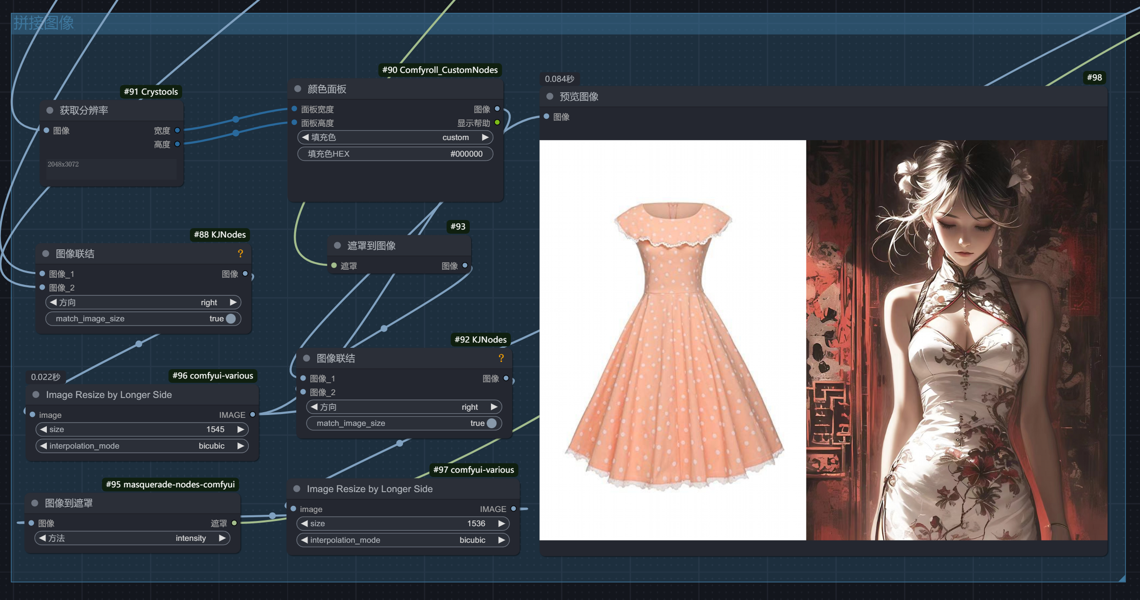Click 图像 input socket on 预览图像

point(546,116)
